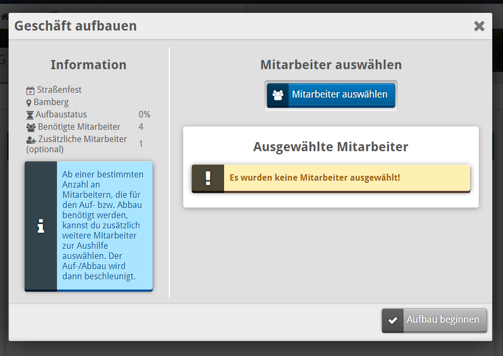Close the Geschäft aufbauen dialog

point(479,26)
